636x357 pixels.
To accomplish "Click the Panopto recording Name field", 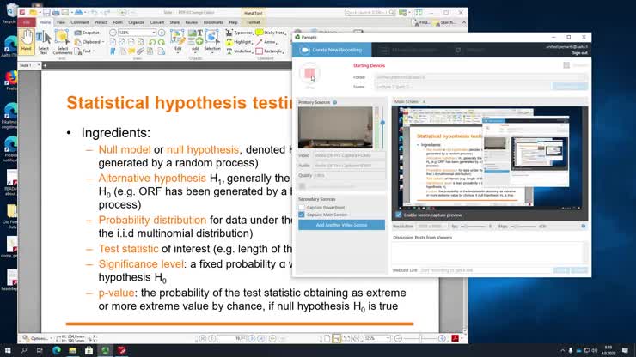I will click(x=462, y=87).
